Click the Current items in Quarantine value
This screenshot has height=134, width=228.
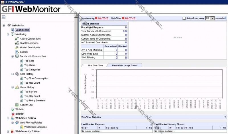tap(126, 39)
